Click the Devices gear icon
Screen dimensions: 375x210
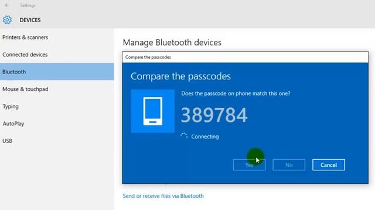tap(7, 20)
